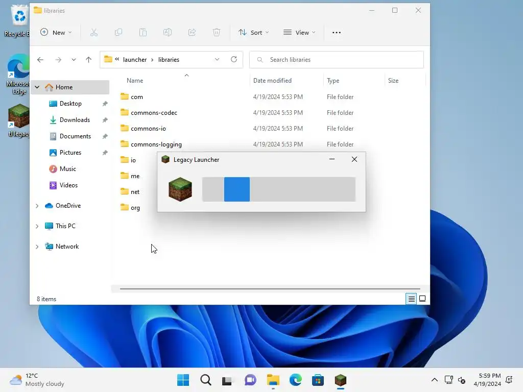The height and width of the screenshot is (392, 523).
Task: Open the tl legacy desktop shortcut
Action: (19, 120)
